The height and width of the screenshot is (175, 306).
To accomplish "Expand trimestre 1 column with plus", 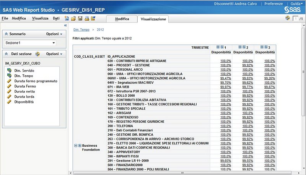I will pyautogui.click(x=218, y=47).
